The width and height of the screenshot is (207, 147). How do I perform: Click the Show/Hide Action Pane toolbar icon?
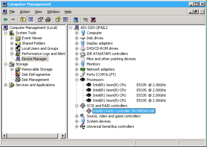(65, 20)
